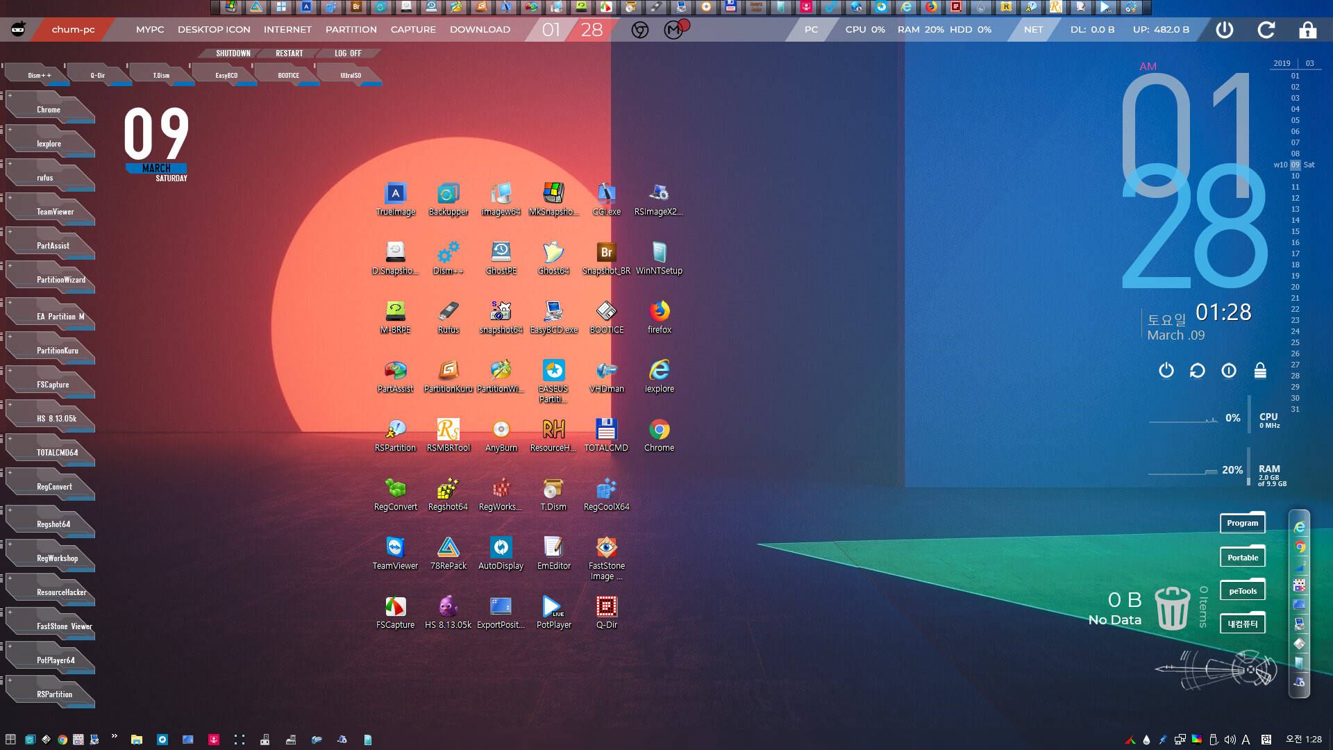Open the PARTITION menu

click(x=351, y=29)
